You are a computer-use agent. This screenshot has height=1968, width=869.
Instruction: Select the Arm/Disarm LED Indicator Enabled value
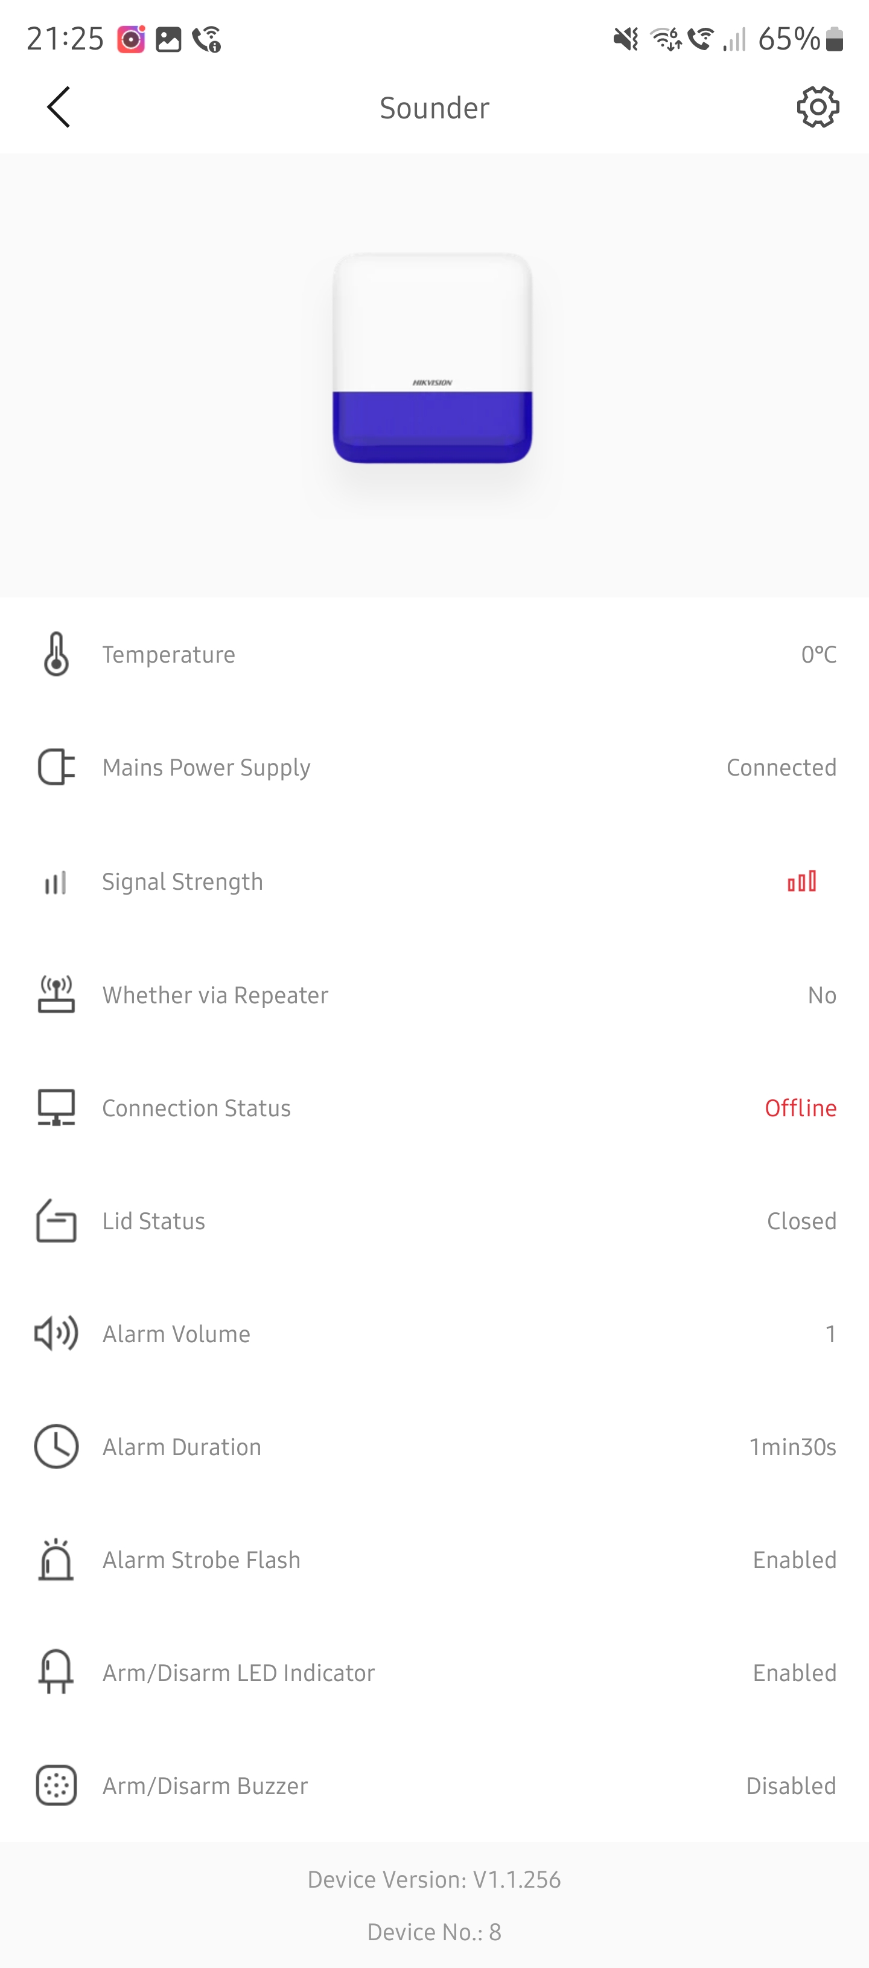[x=794, y=1673]
